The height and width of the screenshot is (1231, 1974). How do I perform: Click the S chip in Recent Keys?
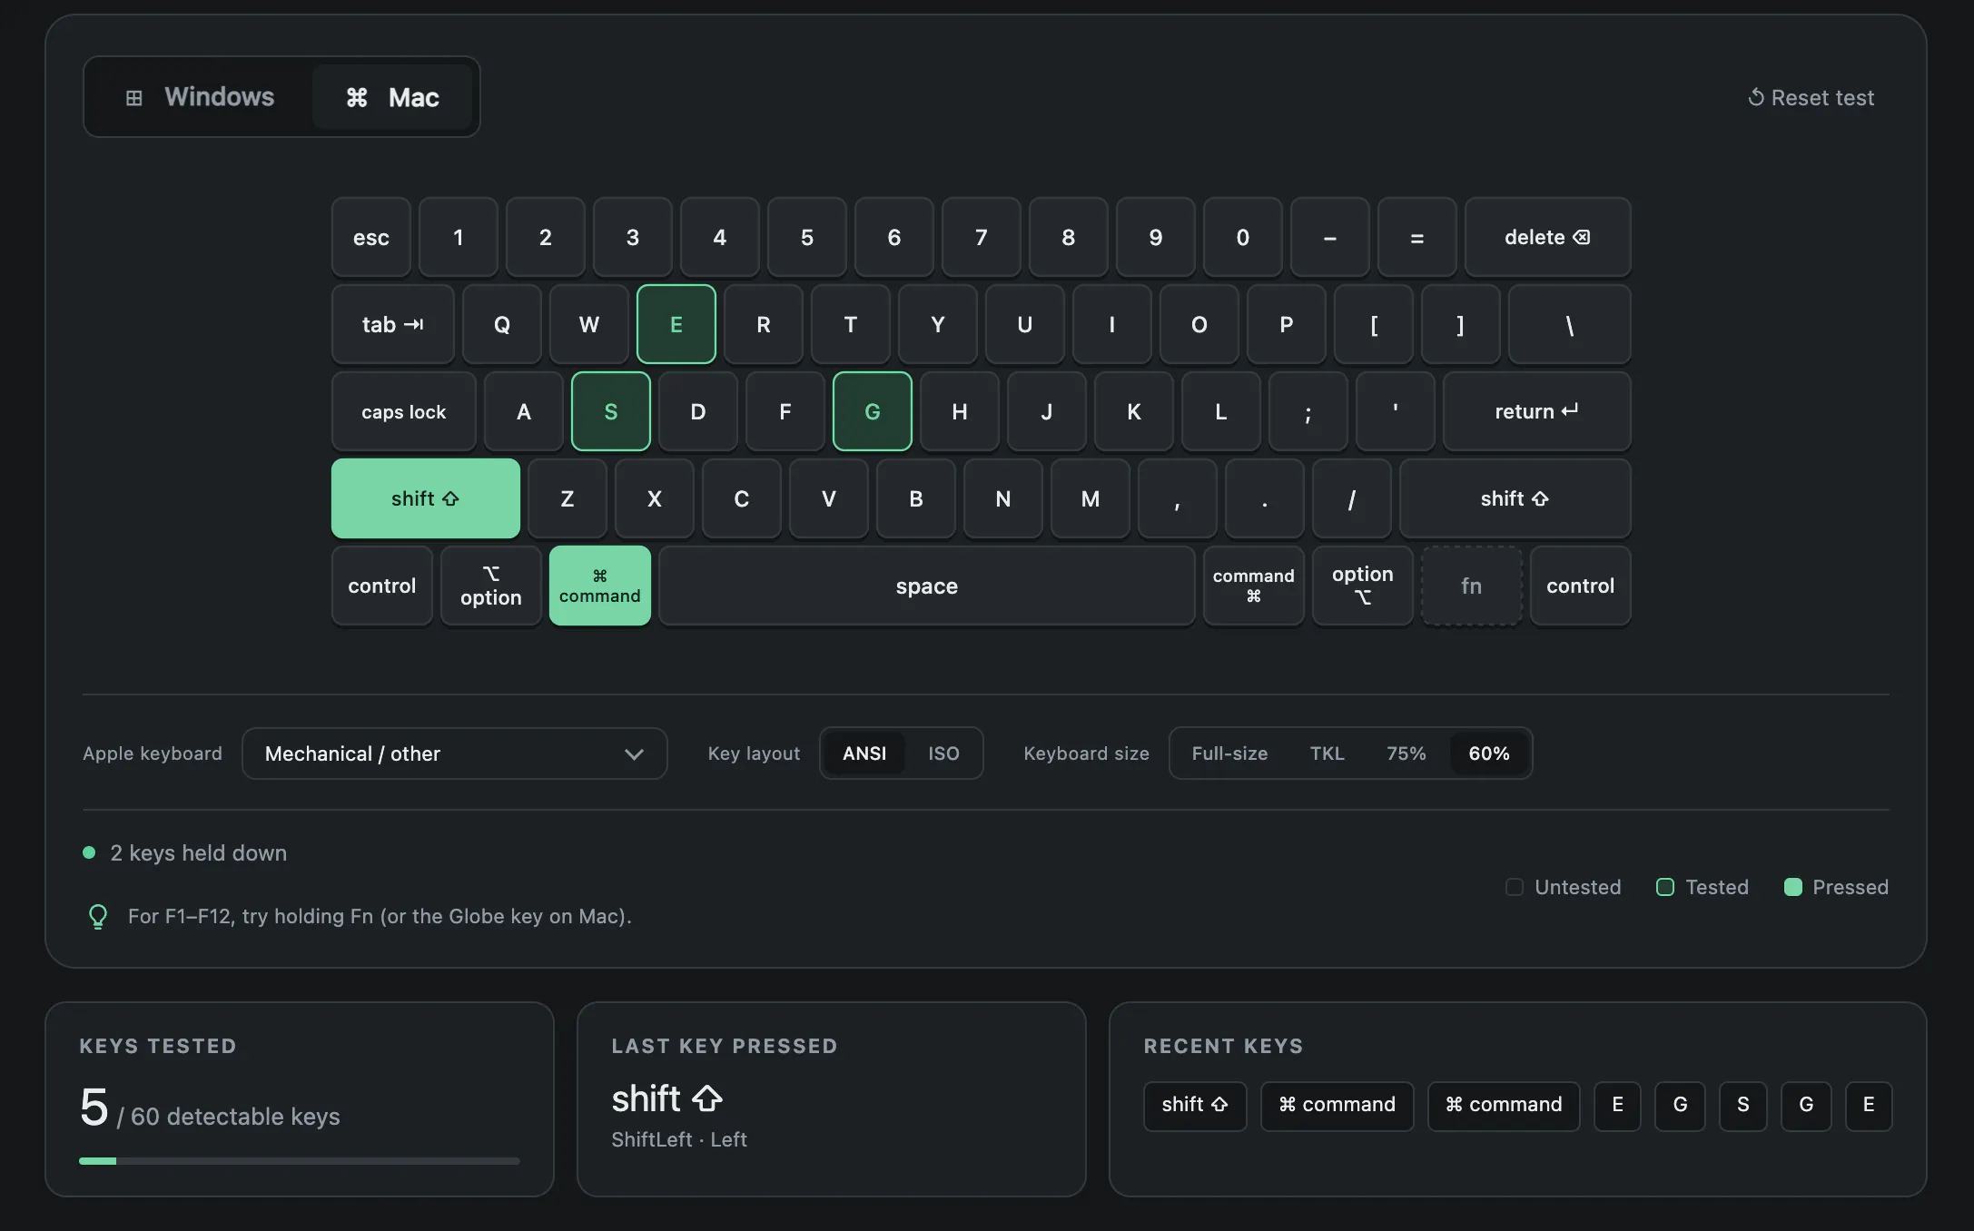click(1742, 1105)
